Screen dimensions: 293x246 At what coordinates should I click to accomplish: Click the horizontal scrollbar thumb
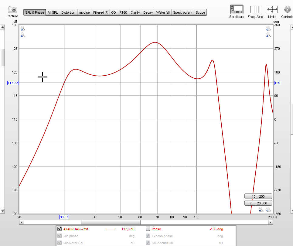tap(111, 222)
